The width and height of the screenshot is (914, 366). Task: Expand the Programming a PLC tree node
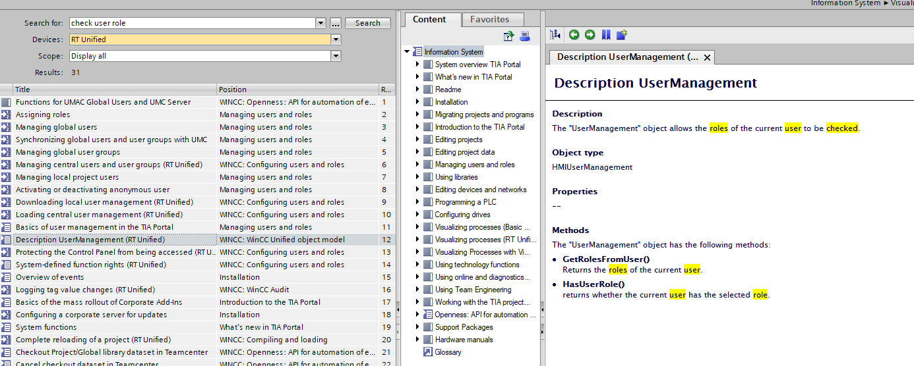[x=417, y=202]
